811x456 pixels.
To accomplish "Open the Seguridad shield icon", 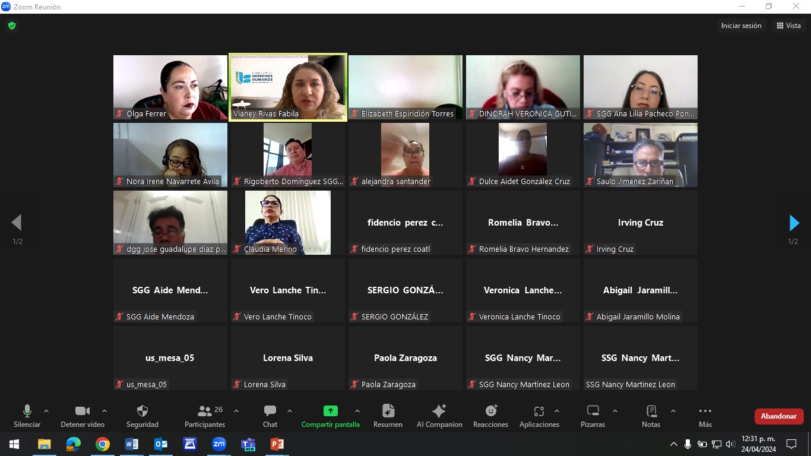I will [142, 411].
